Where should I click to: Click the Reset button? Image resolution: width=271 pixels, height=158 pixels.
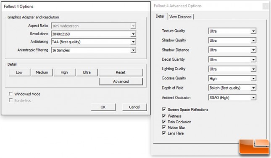(x=121, y=72)
